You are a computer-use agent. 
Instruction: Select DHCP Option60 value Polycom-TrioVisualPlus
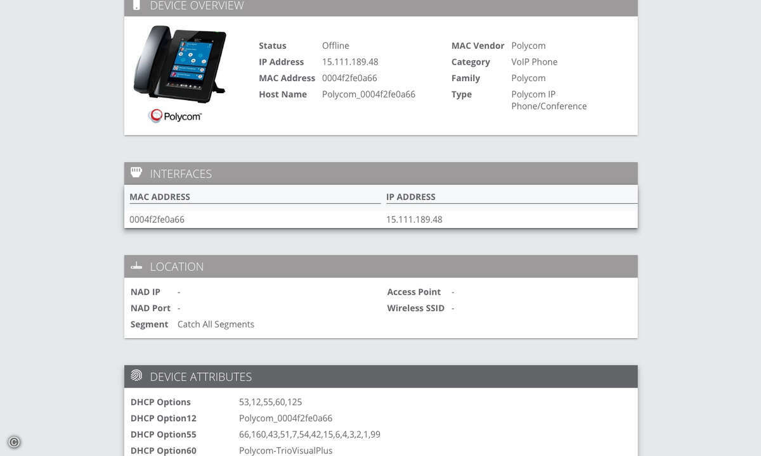point(286,451)
